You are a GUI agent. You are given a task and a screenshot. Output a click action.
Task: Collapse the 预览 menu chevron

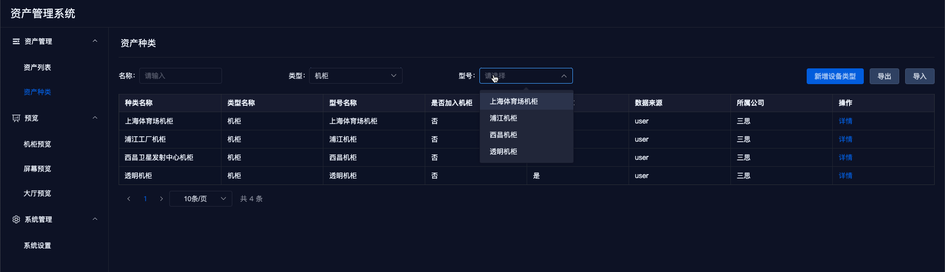tap(95, 118)
